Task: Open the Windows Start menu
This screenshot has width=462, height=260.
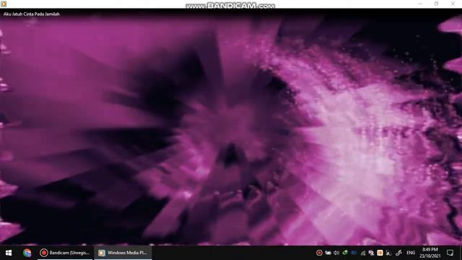Action: (x=9, y=253)
